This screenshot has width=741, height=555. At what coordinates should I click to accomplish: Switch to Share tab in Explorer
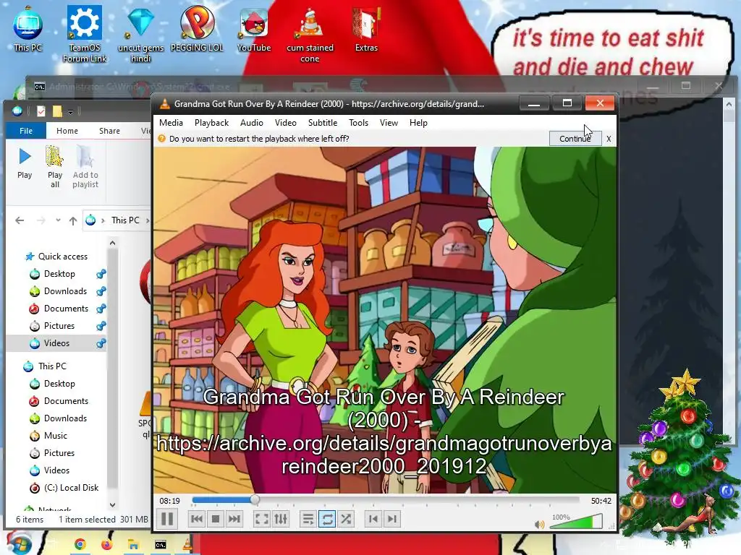[x=109, y=131]
